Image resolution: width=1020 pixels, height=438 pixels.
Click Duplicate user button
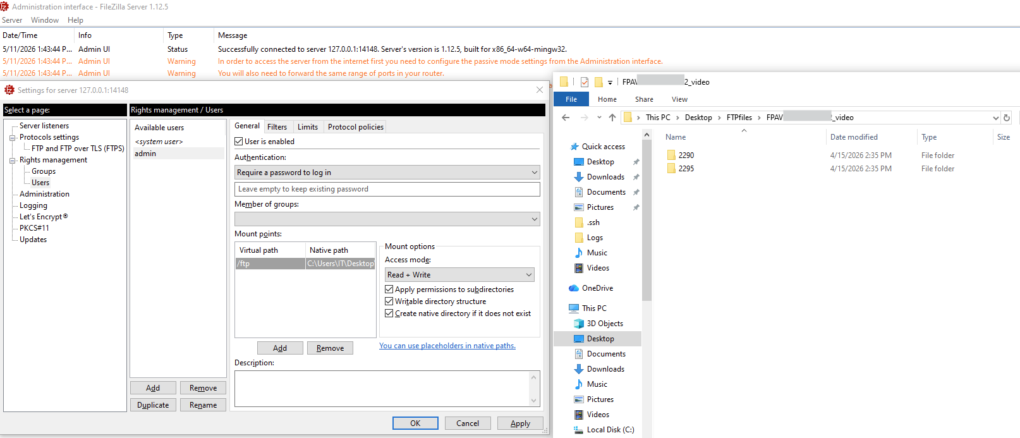tap(153, 405)
